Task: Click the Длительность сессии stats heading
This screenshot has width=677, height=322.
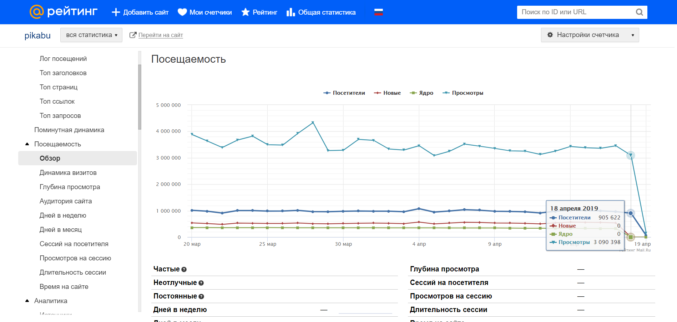Action: [448, 310]
